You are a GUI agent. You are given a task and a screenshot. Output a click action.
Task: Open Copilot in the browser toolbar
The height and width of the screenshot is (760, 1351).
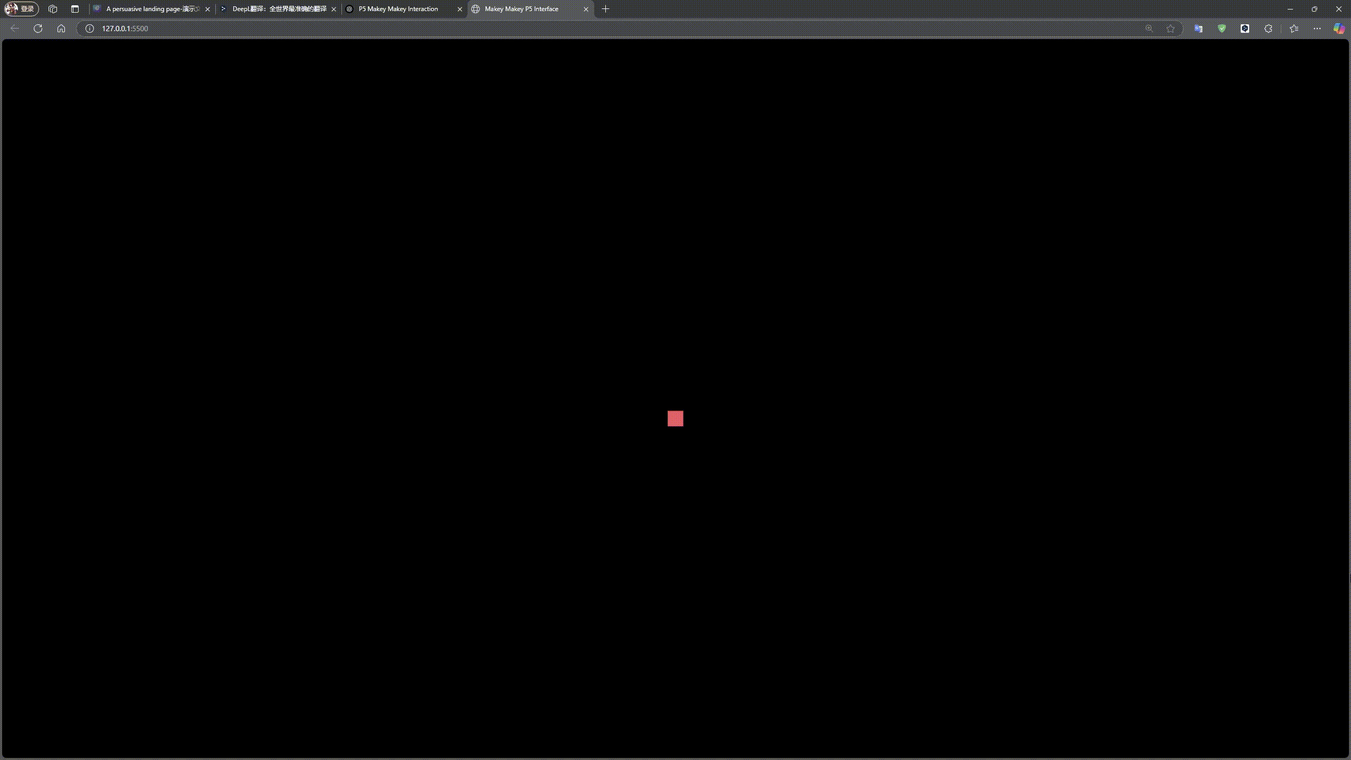(x=1339, y=28)
